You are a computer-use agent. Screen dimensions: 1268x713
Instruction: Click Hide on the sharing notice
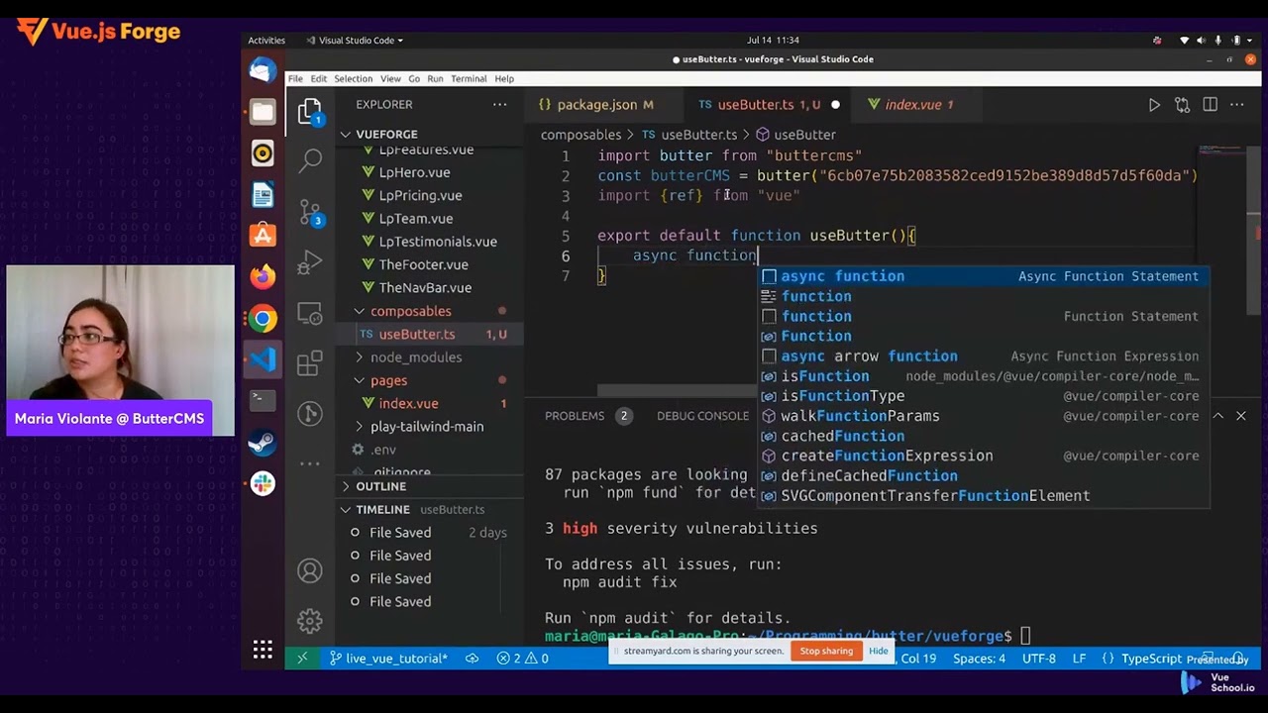tap(879, 651)
